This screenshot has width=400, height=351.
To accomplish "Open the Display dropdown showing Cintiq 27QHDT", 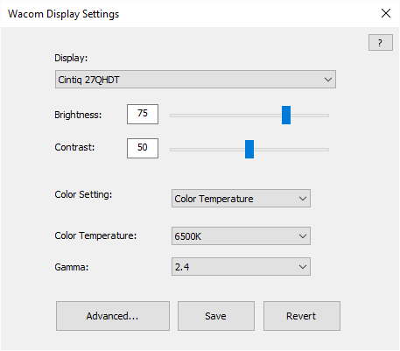I will pyautogui.click(x=195, y=79).
